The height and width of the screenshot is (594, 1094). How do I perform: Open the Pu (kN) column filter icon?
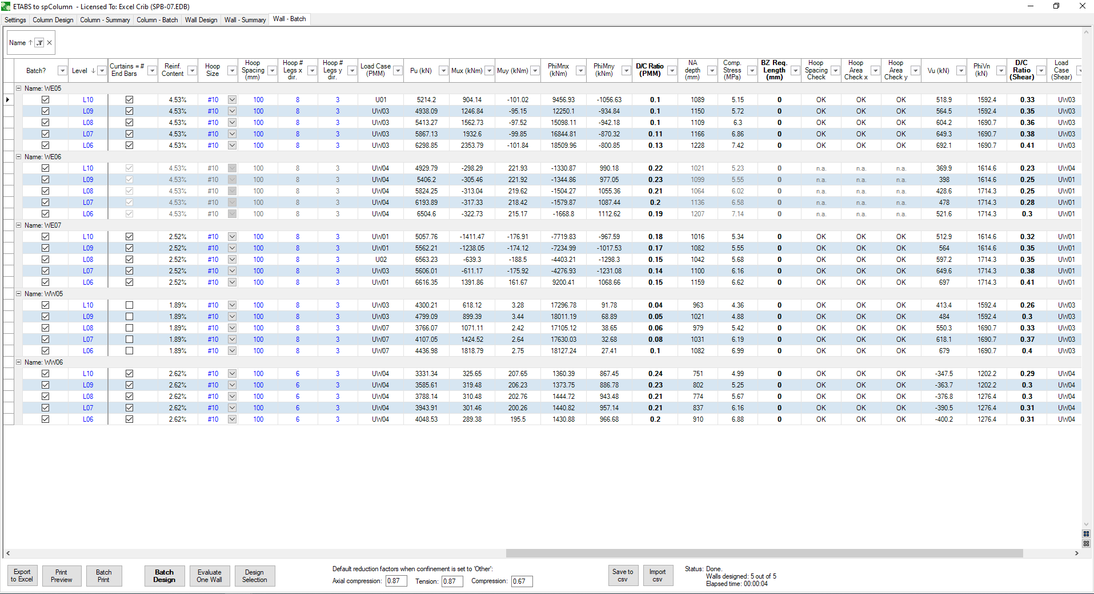point(443,71)
